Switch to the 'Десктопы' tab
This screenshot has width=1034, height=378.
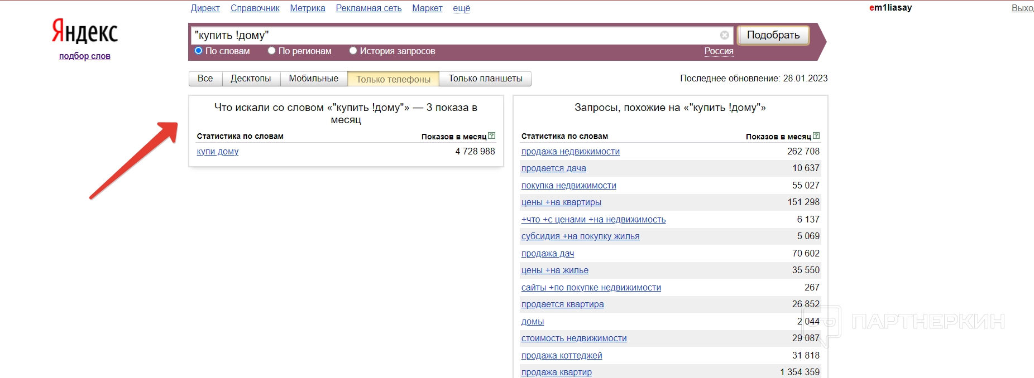(x=251, y=79)
